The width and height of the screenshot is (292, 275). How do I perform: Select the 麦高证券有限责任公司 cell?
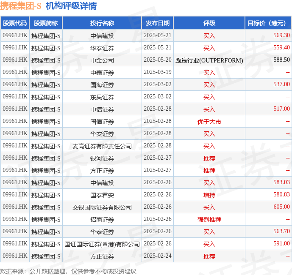pos(102,146)
